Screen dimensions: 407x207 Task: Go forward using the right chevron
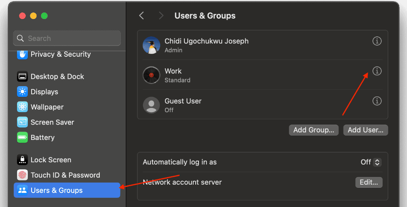161,16
